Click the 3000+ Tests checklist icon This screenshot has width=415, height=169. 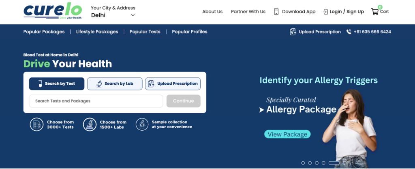pos(36,124)
